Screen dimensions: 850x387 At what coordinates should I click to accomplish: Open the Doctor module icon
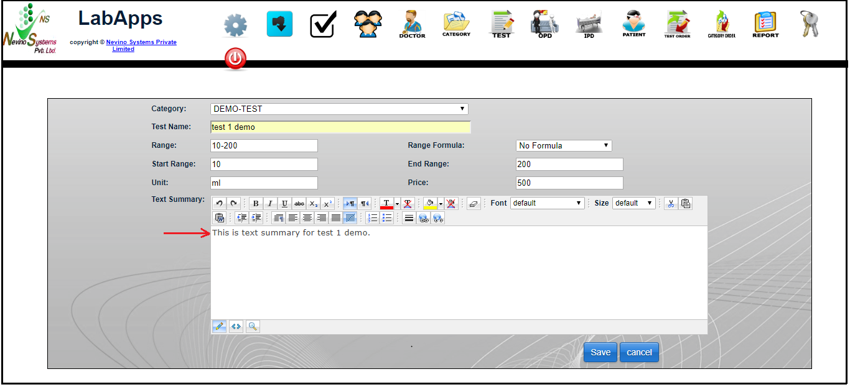click(412, 24)
